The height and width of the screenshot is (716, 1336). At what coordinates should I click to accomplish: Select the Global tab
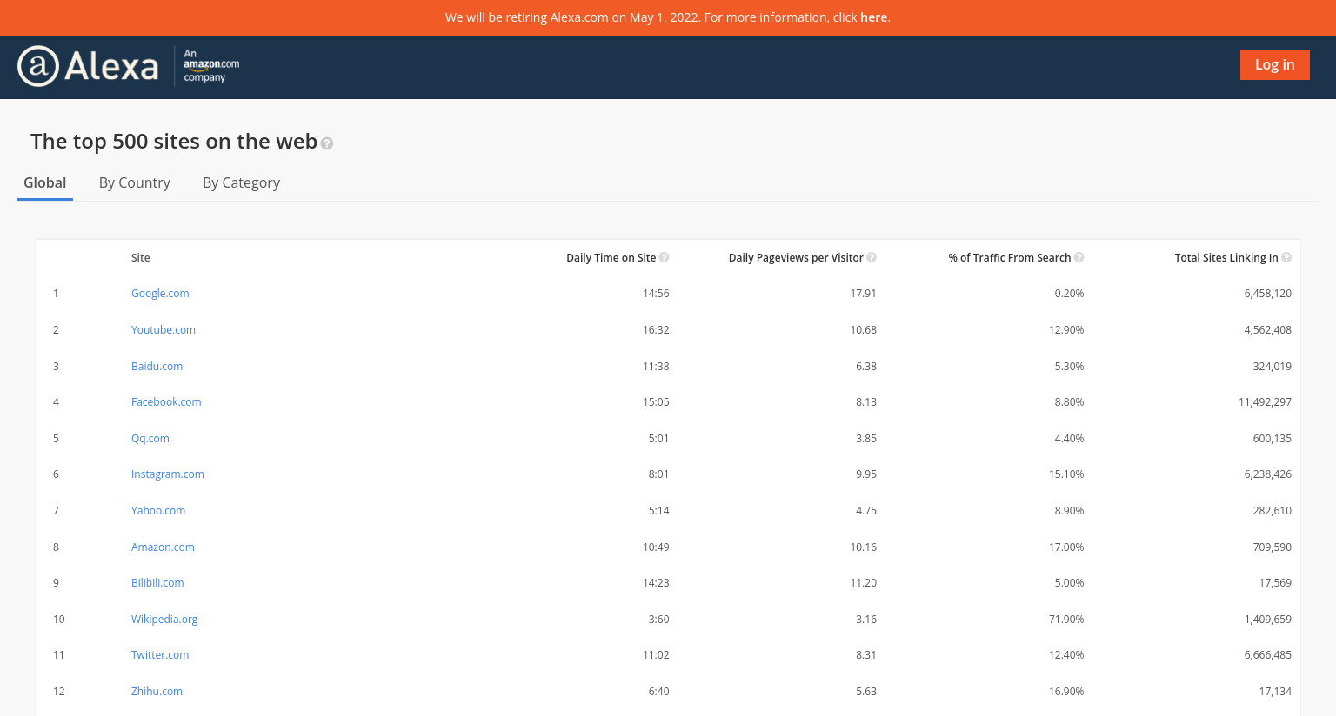pos(45,182)
